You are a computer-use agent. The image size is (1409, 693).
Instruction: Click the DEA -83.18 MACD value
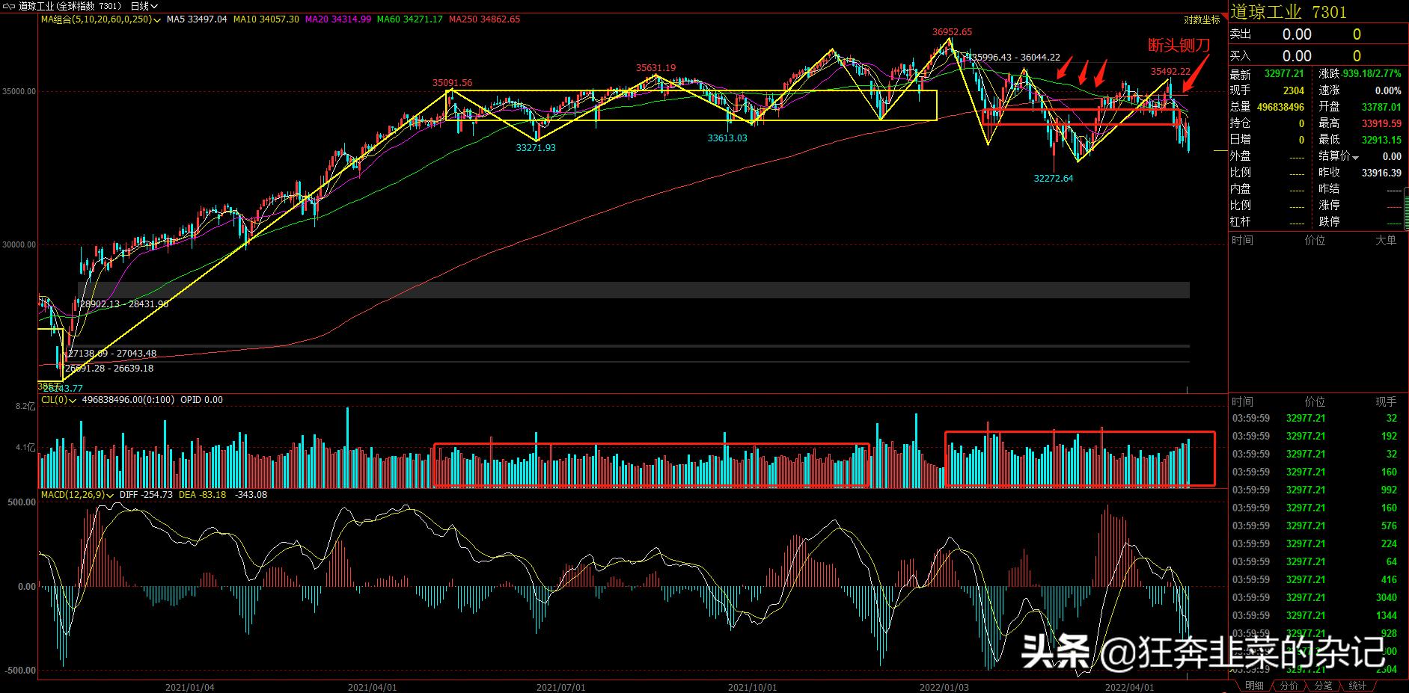tap(202, 495)
